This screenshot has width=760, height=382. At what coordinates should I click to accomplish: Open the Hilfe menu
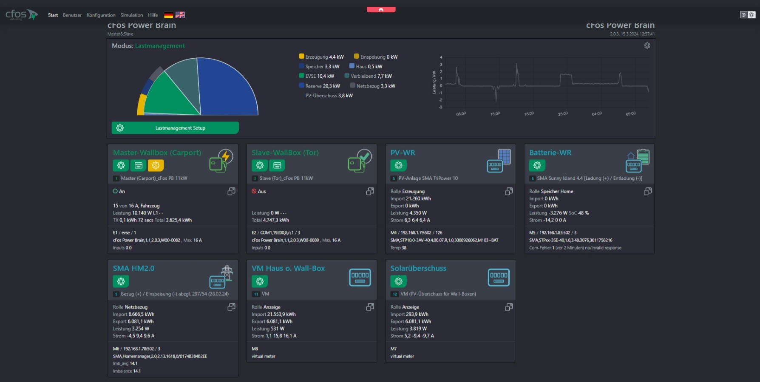pyautogui.click(x=153, y=15)
